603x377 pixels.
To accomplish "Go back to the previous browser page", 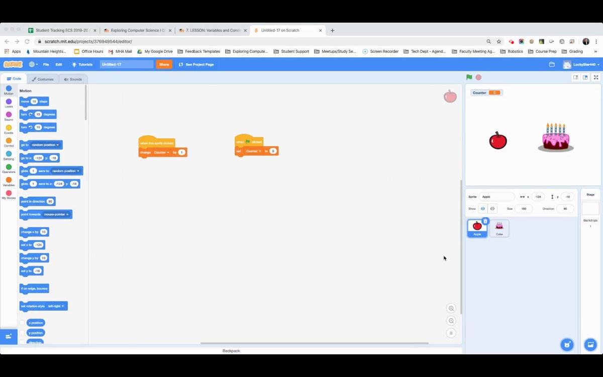I will pos(7,41).
